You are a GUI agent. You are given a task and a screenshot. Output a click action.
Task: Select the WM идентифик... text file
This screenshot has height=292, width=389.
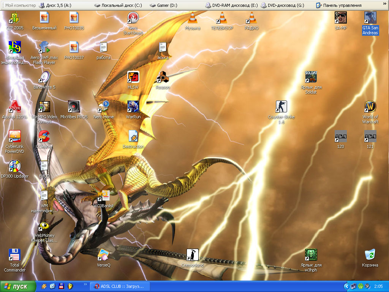click(44, 201)
